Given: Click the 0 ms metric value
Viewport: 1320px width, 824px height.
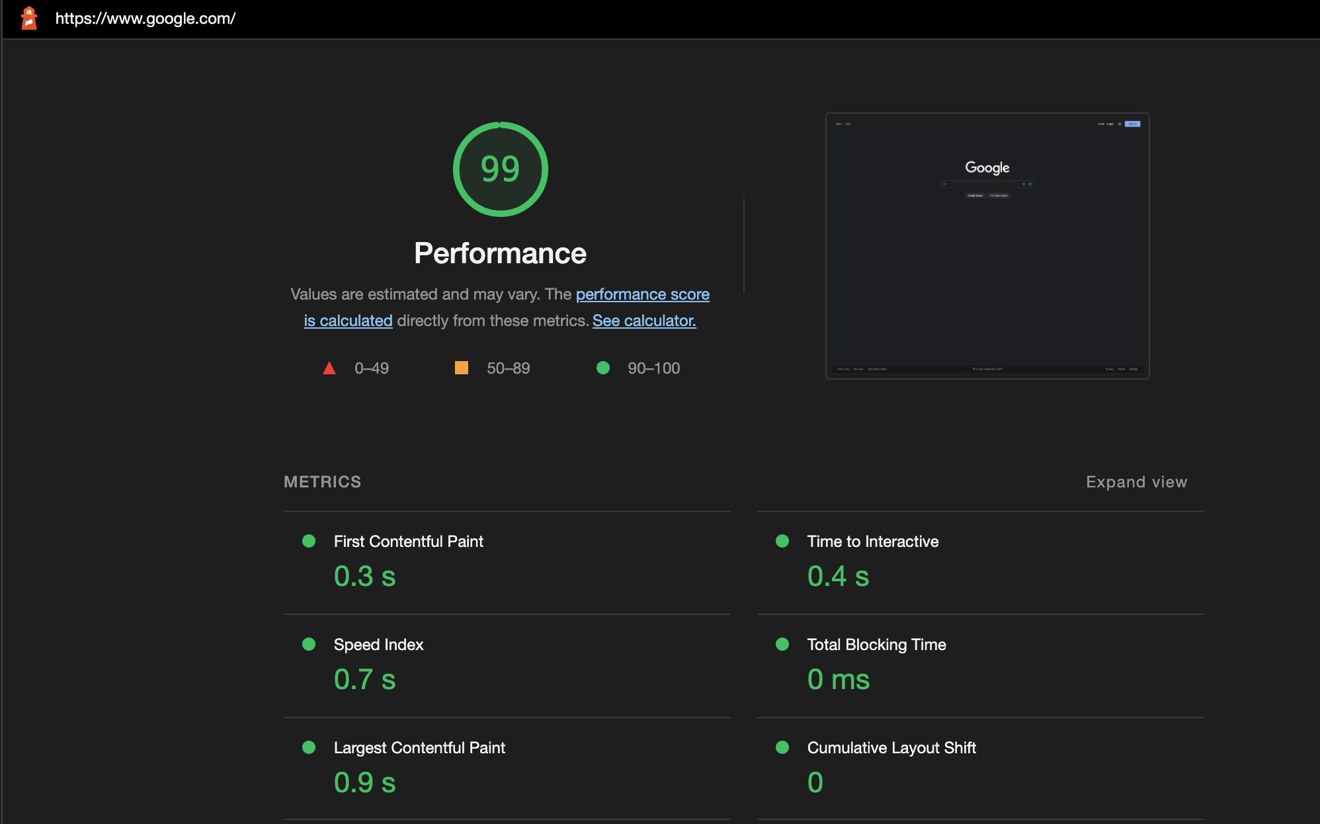Looking at the screenshot, I should point(839,679).
